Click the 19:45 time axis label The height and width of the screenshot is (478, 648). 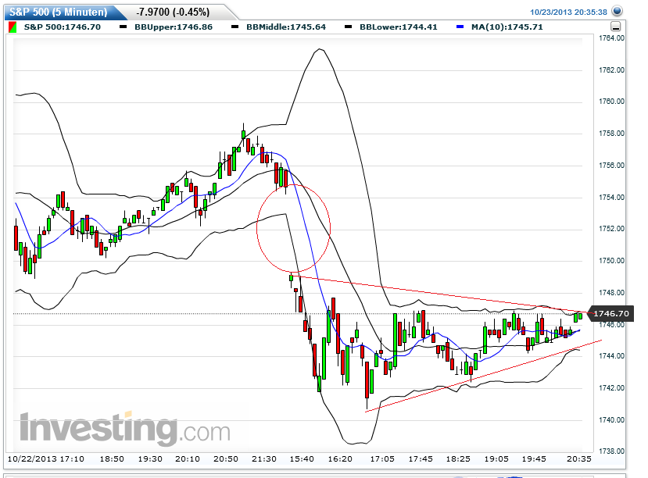pos(534,459)
